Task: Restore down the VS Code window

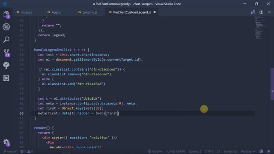Action: coord(256,4)
